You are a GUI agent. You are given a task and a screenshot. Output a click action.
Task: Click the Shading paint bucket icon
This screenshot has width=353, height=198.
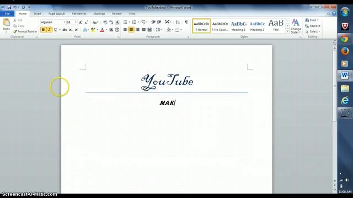pos(168,30)
